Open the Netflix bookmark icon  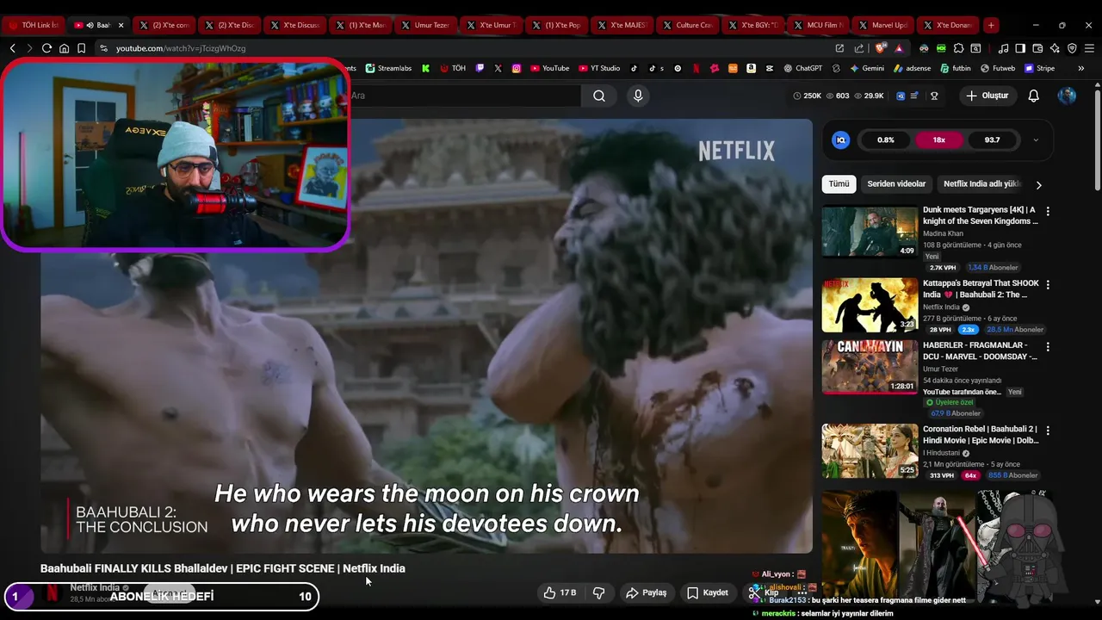(x=696, y=68)
